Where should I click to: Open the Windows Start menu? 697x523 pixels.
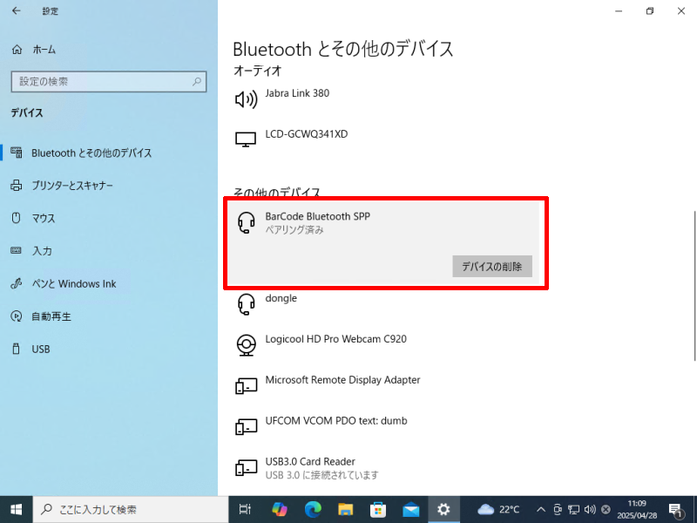coord(16,510)
